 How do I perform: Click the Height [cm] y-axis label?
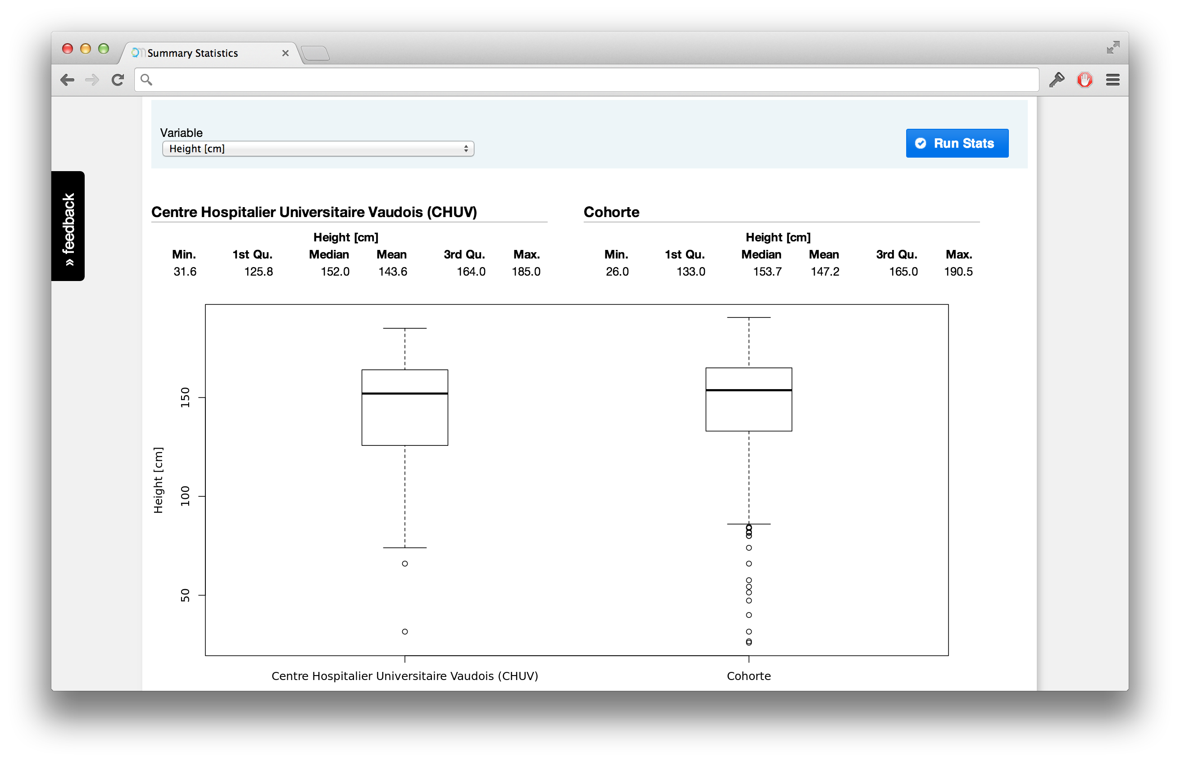pos(158,481)
